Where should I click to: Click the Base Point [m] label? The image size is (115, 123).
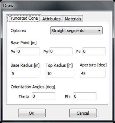pyautogui.click(x=24, y=43)
